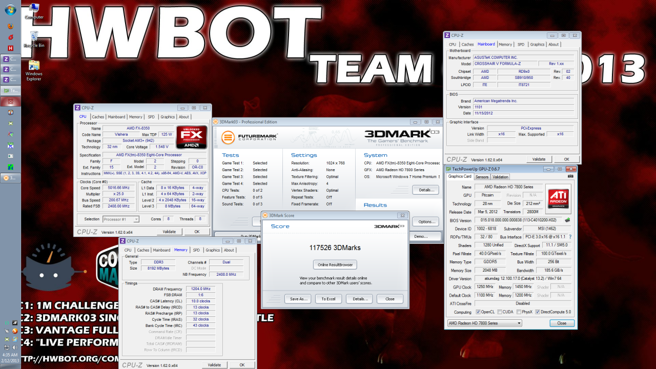
Task: Click Save As... in 3DMark Score dialog
Action: (x=298, y=299)
